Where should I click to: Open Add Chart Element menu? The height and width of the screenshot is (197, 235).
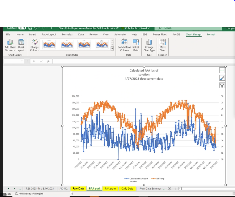point(10,45)
